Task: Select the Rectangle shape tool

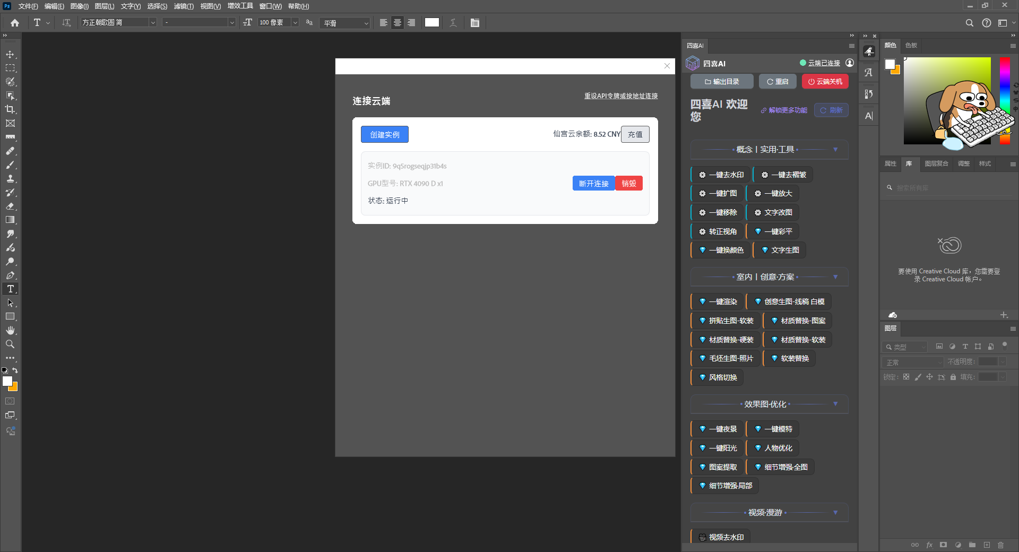Action: coord(10,316)
